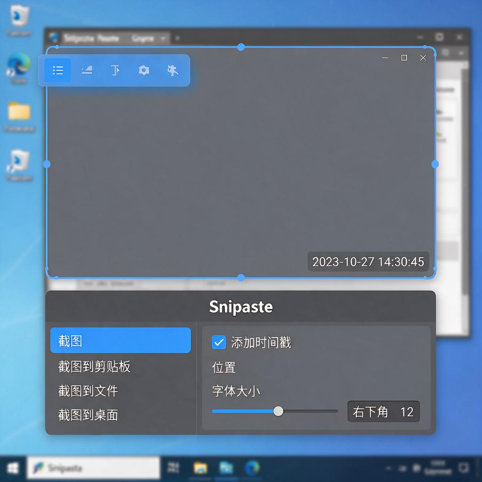Choose 截图到剪贴板 in the left list
This screenshot has width=482, height=482.
pos(94,366)
